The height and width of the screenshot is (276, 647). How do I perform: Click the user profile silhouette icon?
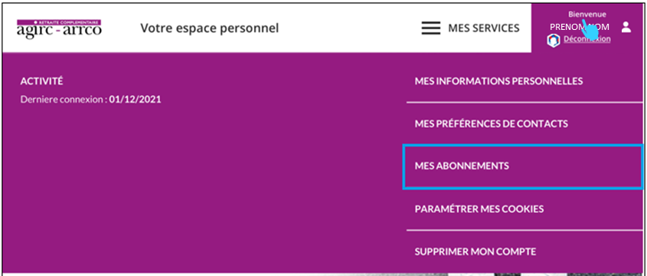click(x=626, y=28)
